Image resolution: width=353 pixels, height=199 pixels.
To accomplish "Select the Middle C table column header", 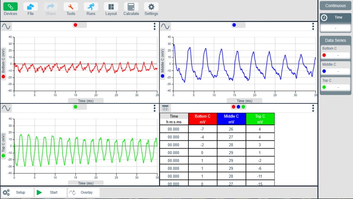I will tap(231, 119).
